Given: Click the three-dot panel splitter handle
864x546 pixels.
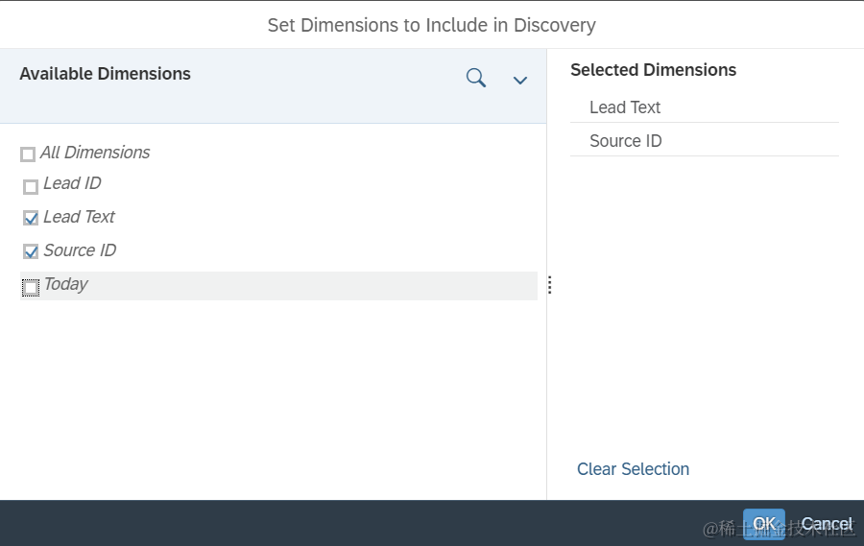Looking at the screenshot, I should [x=549, y=285].
